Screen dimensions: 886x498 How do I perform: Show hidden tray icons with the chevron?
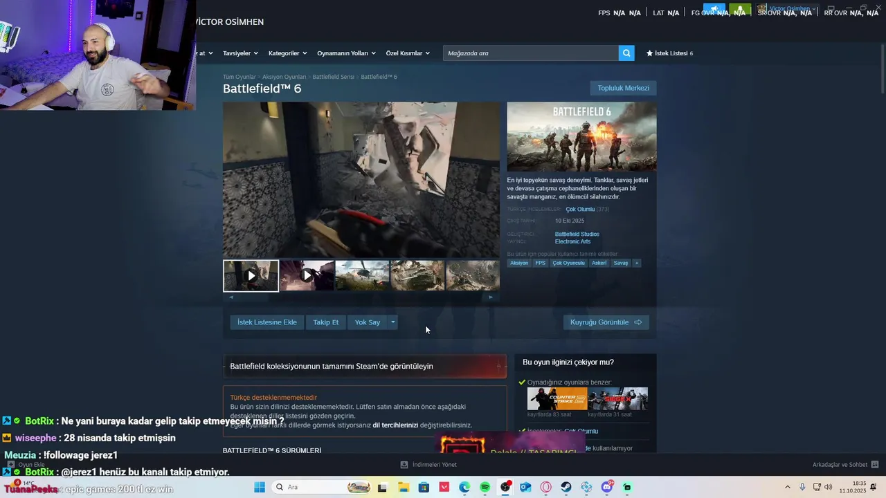pyautogui.click(x=787, y=488)
